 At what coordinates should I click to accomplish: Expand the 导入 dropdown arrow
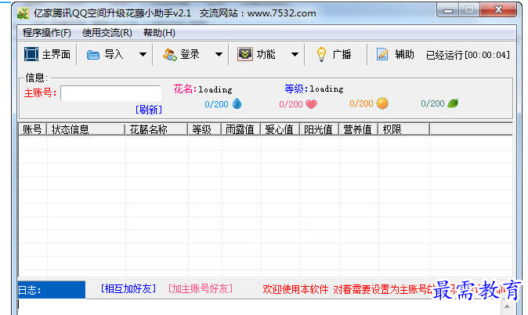tap(143, 55)
